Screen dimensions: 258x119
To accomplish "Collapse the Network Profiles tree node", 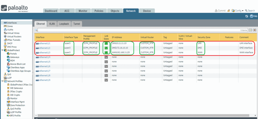I will point(2,81).
